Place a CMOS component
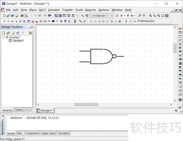The image size is (183, 141). pos(29,21)
